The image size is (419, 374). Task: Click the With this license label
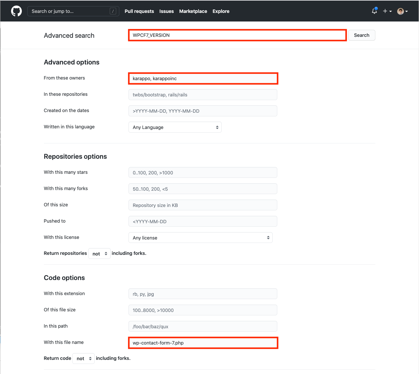61,237
